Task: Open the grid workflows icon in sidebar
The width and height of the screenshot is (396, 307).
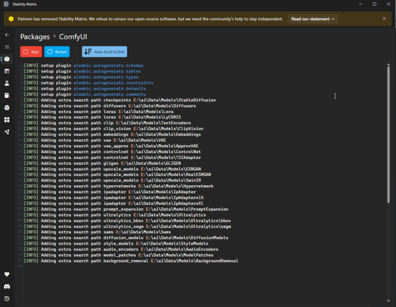Action: pos(7,120)
